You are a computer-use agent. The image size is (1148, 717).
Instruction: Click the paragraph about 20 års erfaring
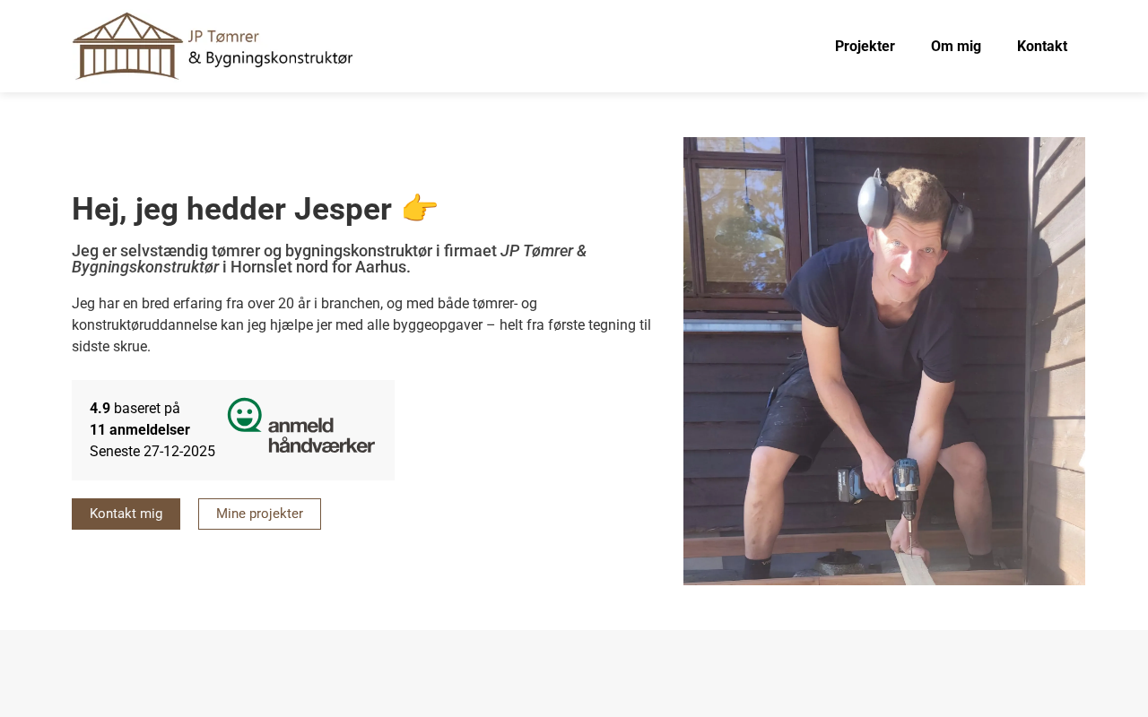pyautogui.click(x=361, y=324)
